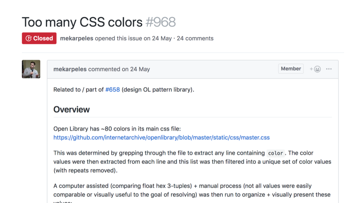
Task: Click 'Open Library has ~80 colors' sentence
Action: (x=117, y=129)
